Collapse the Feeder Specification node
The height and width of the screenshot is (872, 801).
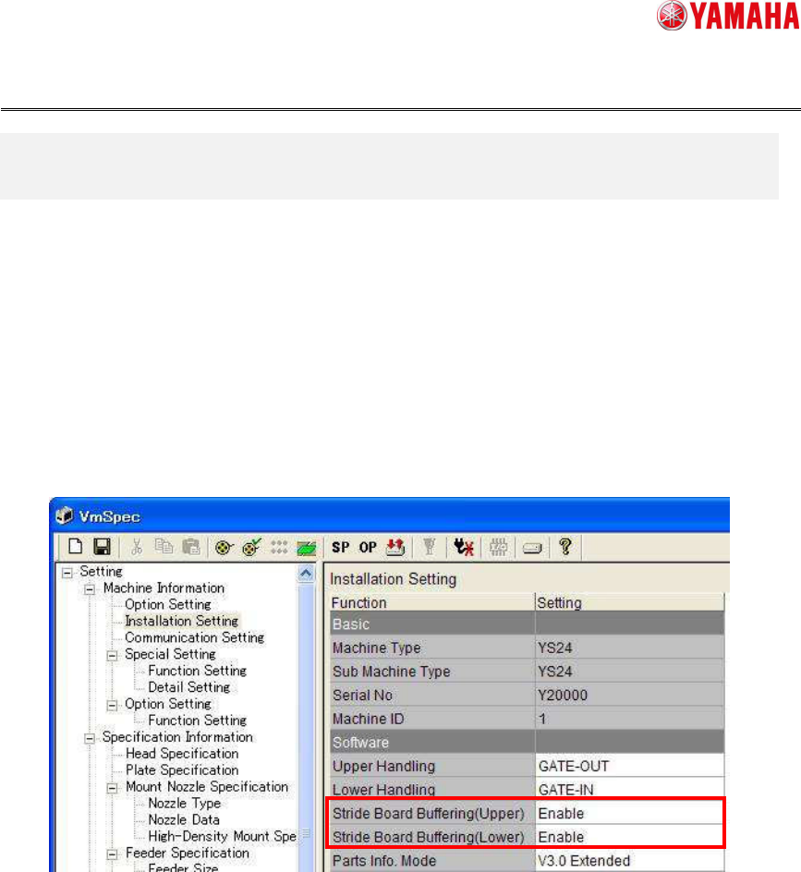[112, 854]
